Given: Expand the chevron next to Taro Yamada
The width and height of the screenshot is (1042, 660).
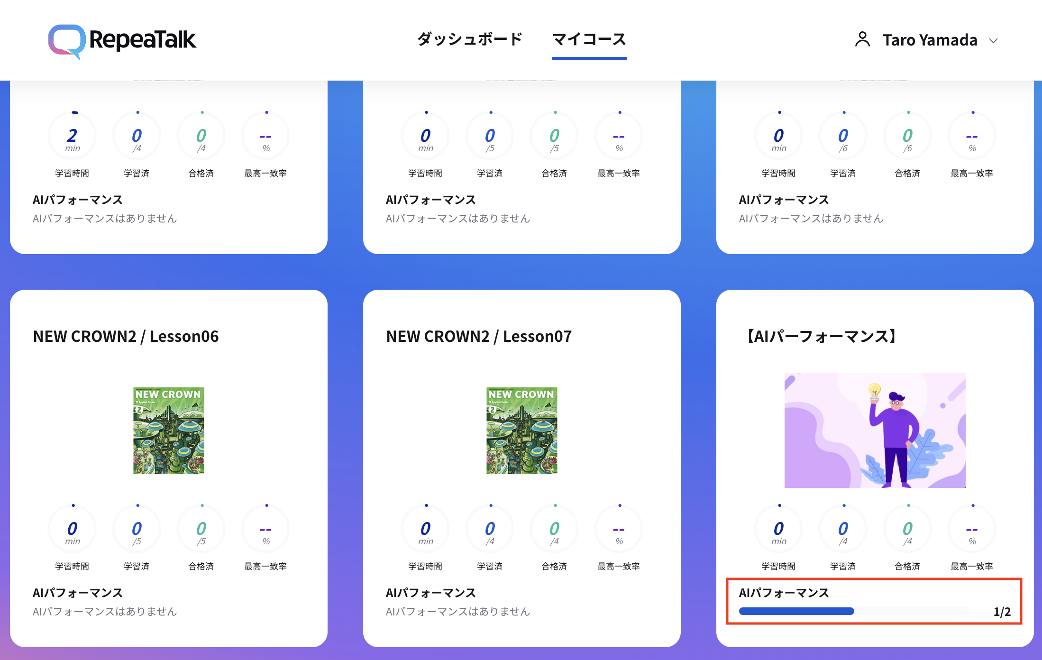Looking at the screenshot, I should point(994,41).
